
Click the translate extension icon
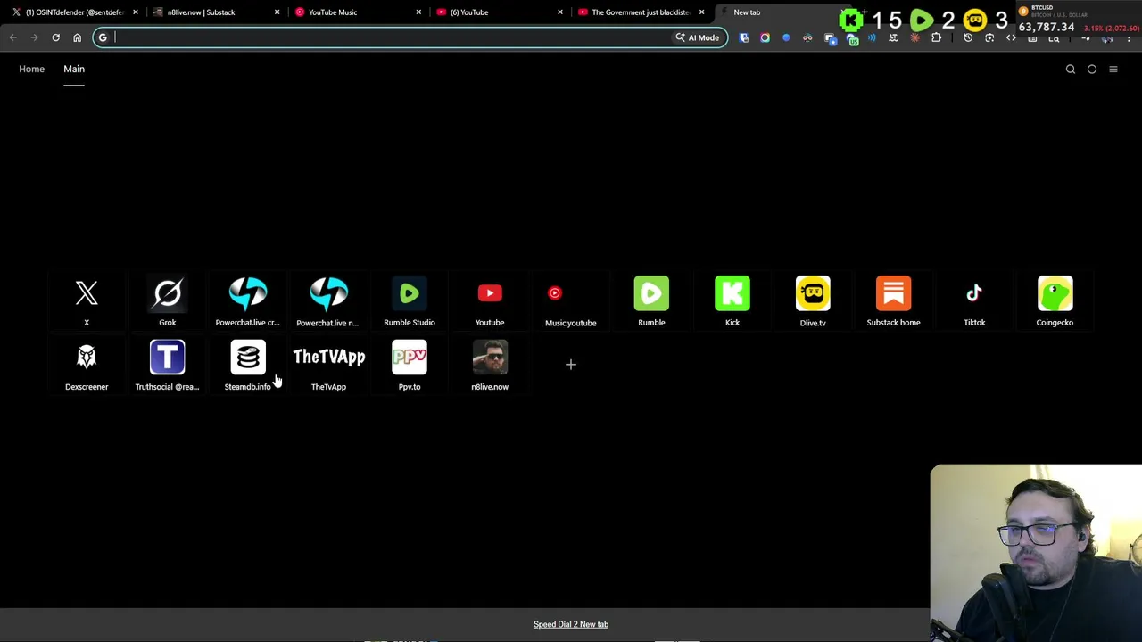(893, 37)
